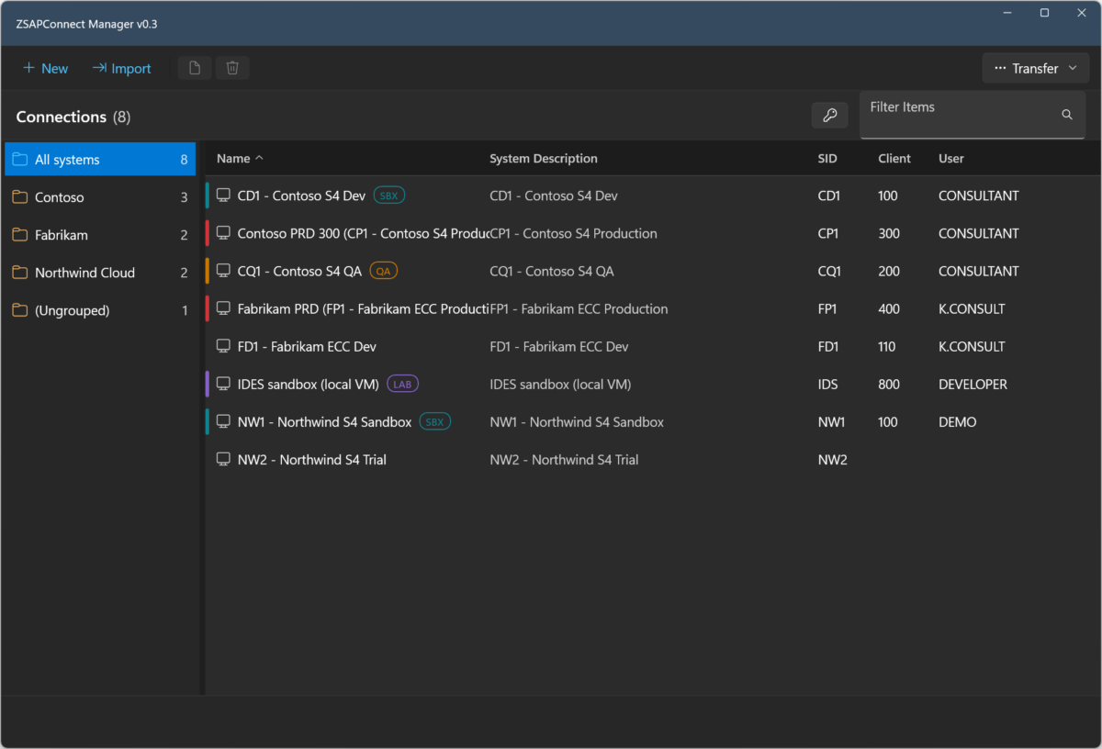The width and height of the screenshot is (1102, 749).
Task: Click the Import button
Action: pyautogui.click(x=121, y=68)
